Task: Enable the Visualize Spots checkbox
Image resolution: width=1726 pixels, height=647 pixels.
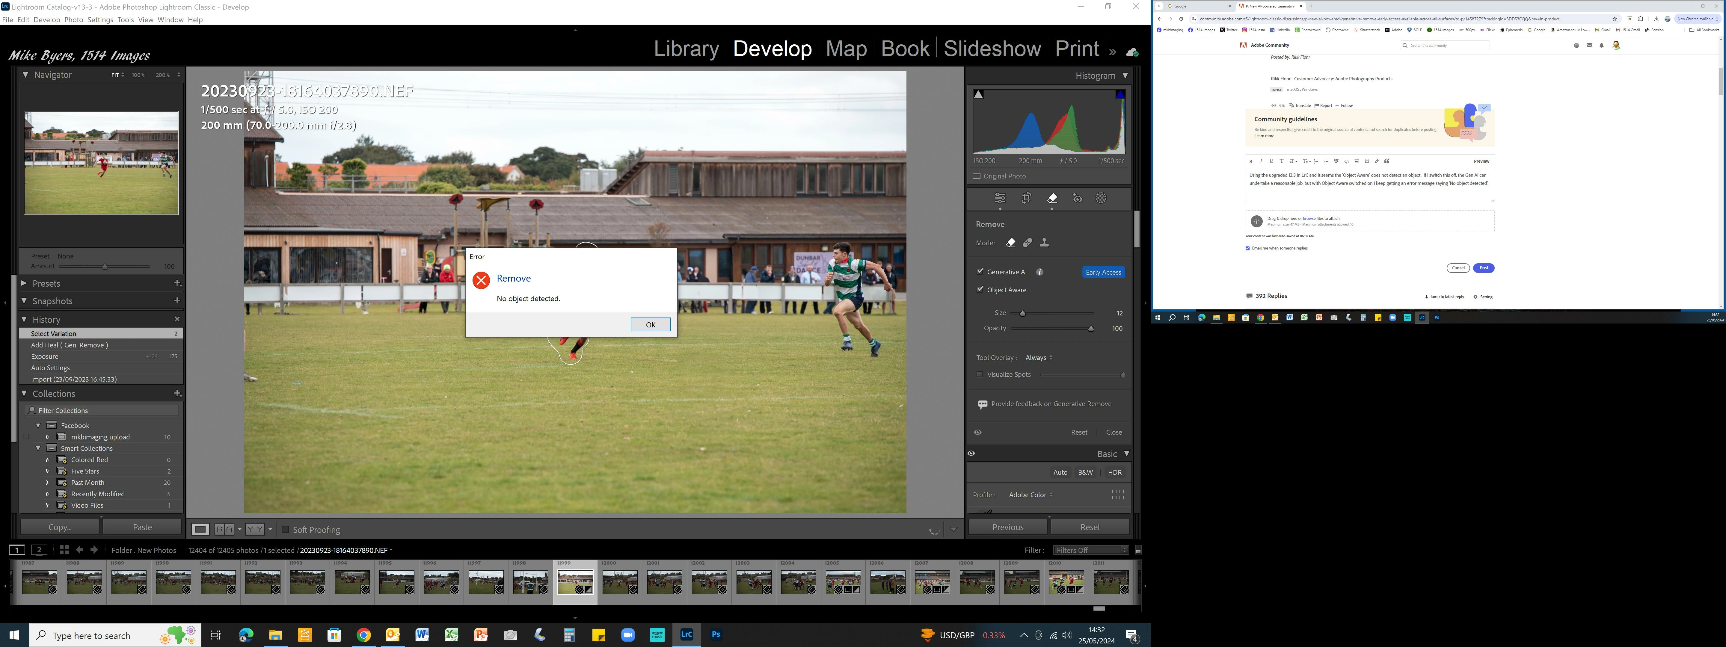Action: (979, 374)
